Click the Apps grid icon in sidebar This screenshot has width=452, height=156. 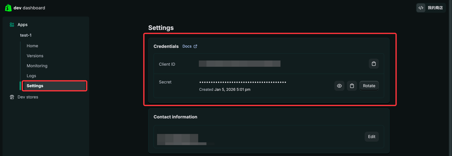click(12, 25)
